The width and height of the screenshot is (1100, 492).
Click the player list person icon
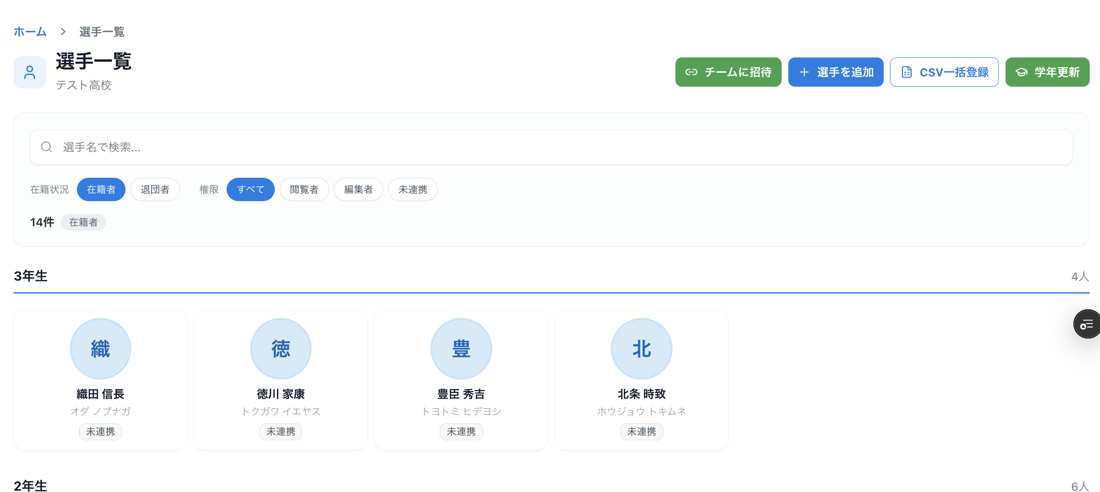[x=30, y=72]
